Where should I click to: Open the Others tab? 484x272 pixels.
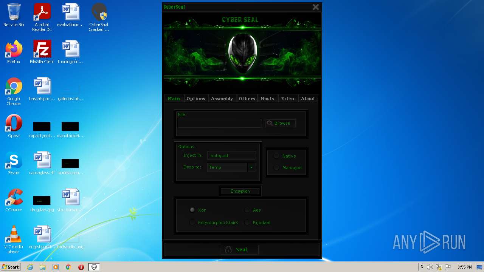[247, 99]
